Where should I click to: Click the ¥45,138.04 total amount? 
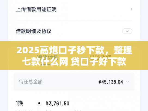111,82
